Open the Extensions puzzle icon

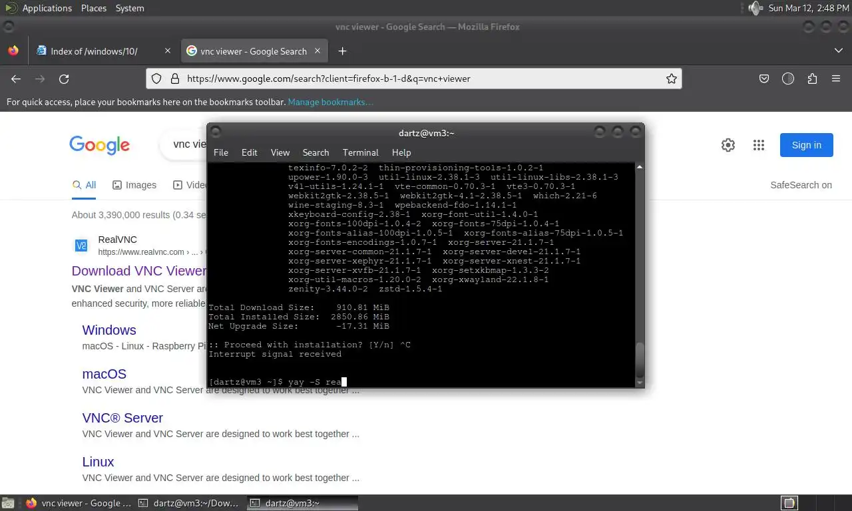[x=812, y=79]
